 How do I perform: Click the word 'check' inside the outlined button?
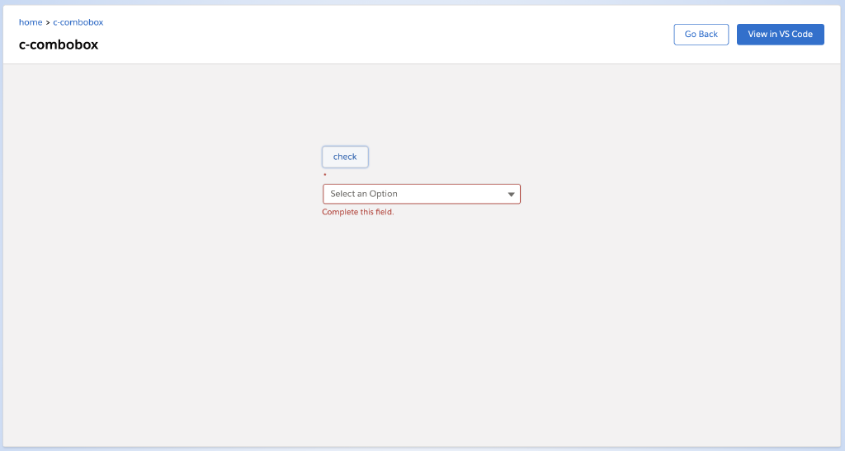(345, 157)
